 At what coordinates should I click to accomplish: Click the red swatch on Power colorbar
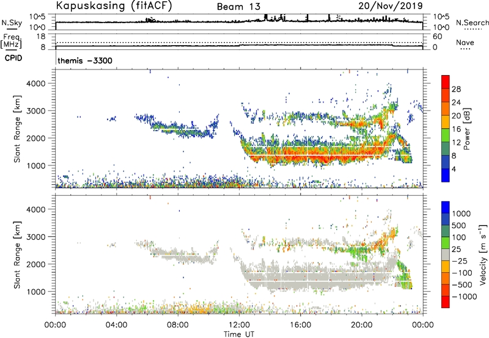pyautogui.click(x=446, y=82)
